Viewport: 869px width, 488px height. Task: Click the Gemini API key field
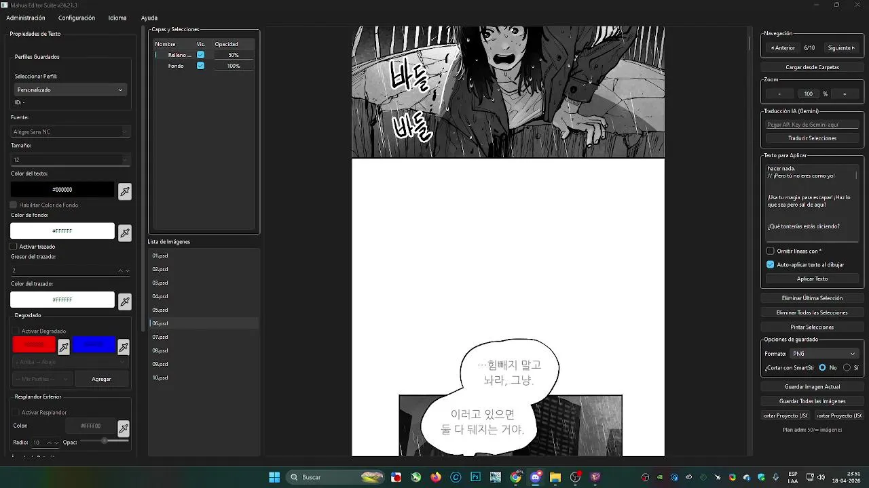813,125
